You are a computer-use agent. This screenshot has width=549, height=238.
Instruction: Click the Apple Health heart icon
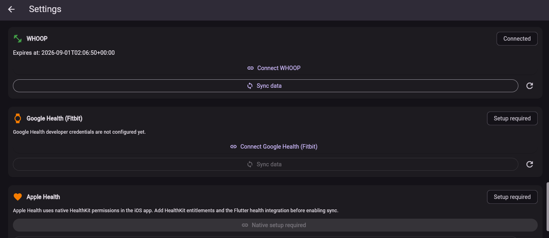tap(18, 197)
